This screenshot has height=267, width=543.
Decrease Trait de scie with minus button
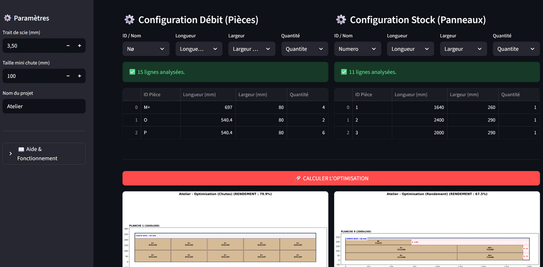coord(68,46)
